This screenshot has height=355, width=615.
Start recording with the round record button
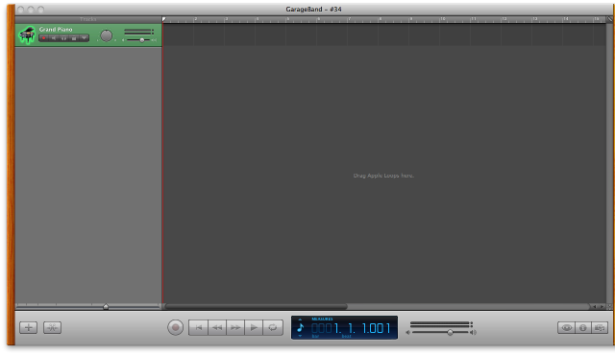pos(175,327)
